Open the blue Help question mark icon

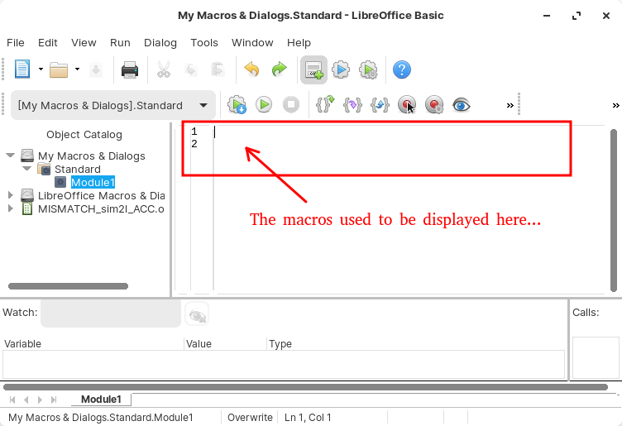pyautogui.click(x=401, y=70)
